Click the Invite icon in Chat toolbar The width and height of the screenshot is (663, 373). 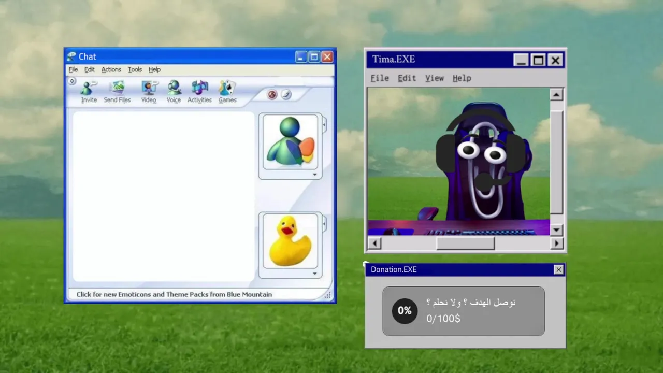click(89, 92)
